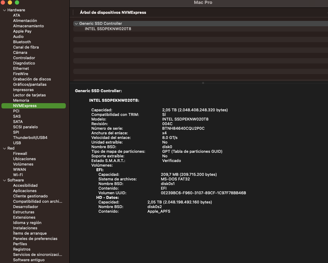
Task: Open Accesibilidad under Software
Action: 25,185
